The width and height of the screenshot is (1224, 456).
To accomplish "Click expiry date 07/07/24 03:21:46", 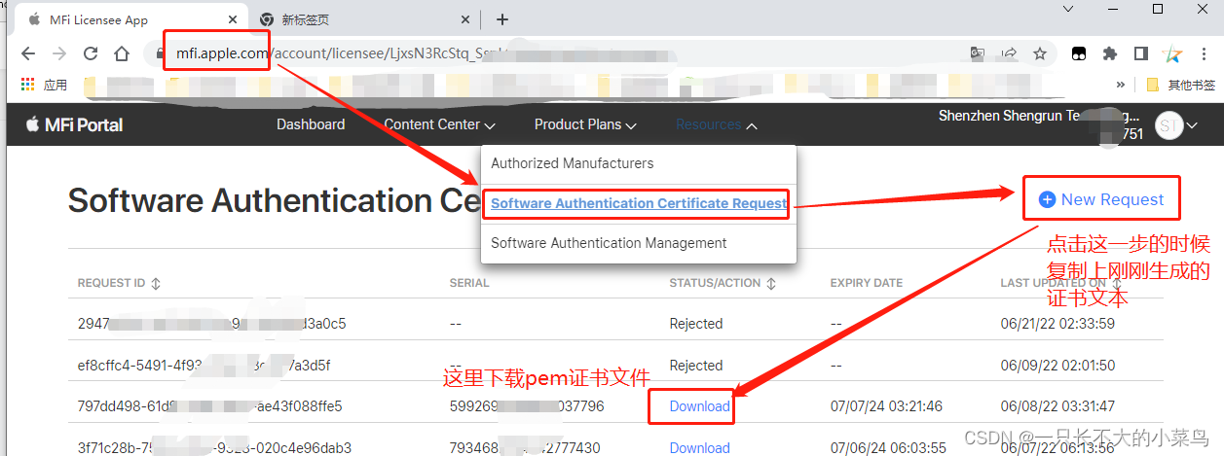I will click(886, 406).
